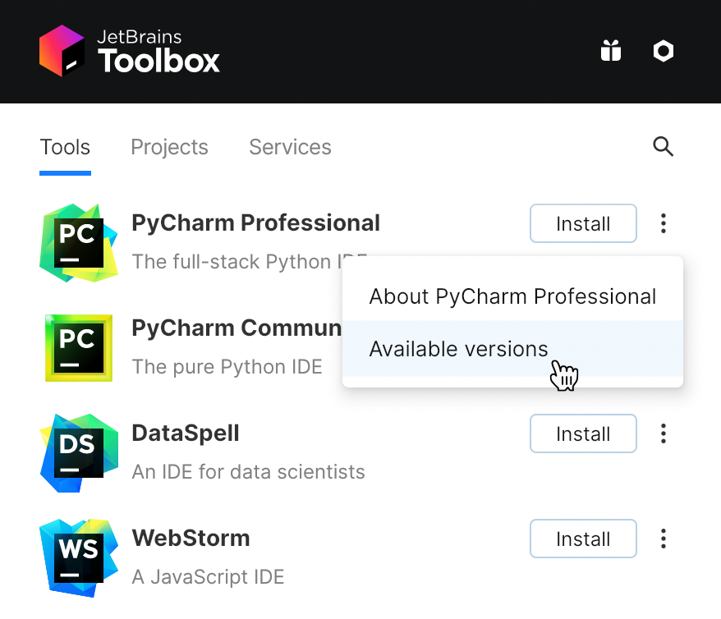Install DataSpell
Image resolution: width=721 pixels, height=619 pixels.
tap(583, 433)
